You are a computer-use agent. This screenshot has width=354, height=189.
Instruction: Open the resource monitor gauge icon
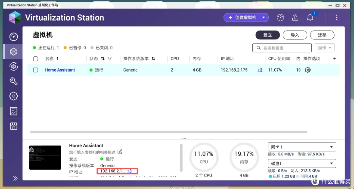click(x=280, y=17)
